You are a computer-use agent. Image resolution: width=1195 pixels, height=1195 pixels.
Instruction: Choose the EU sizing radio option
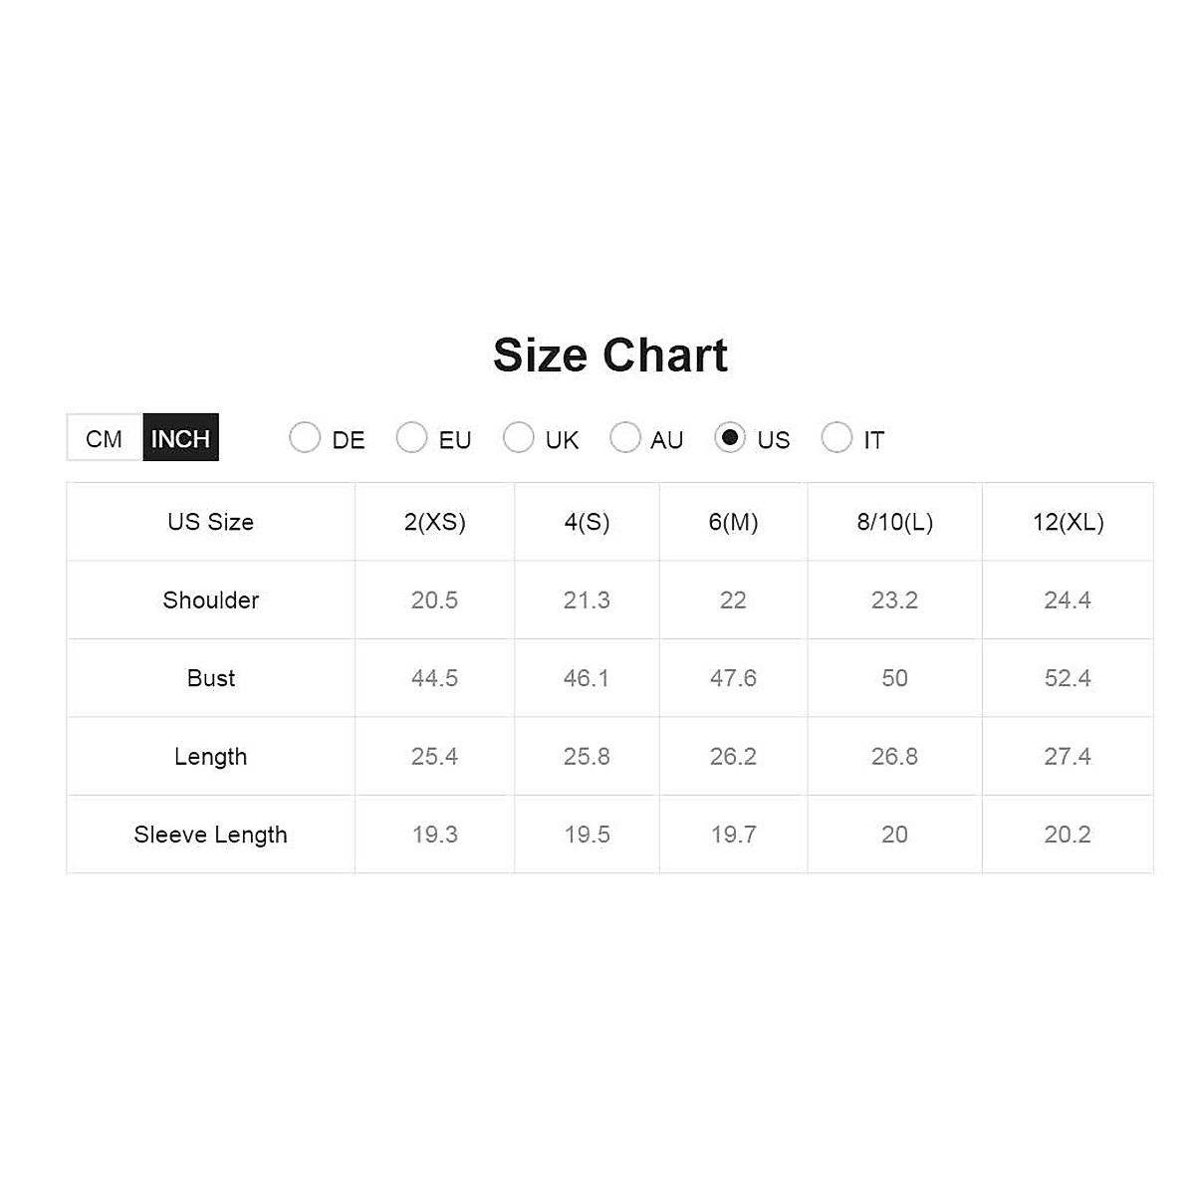tap(411, 437)
